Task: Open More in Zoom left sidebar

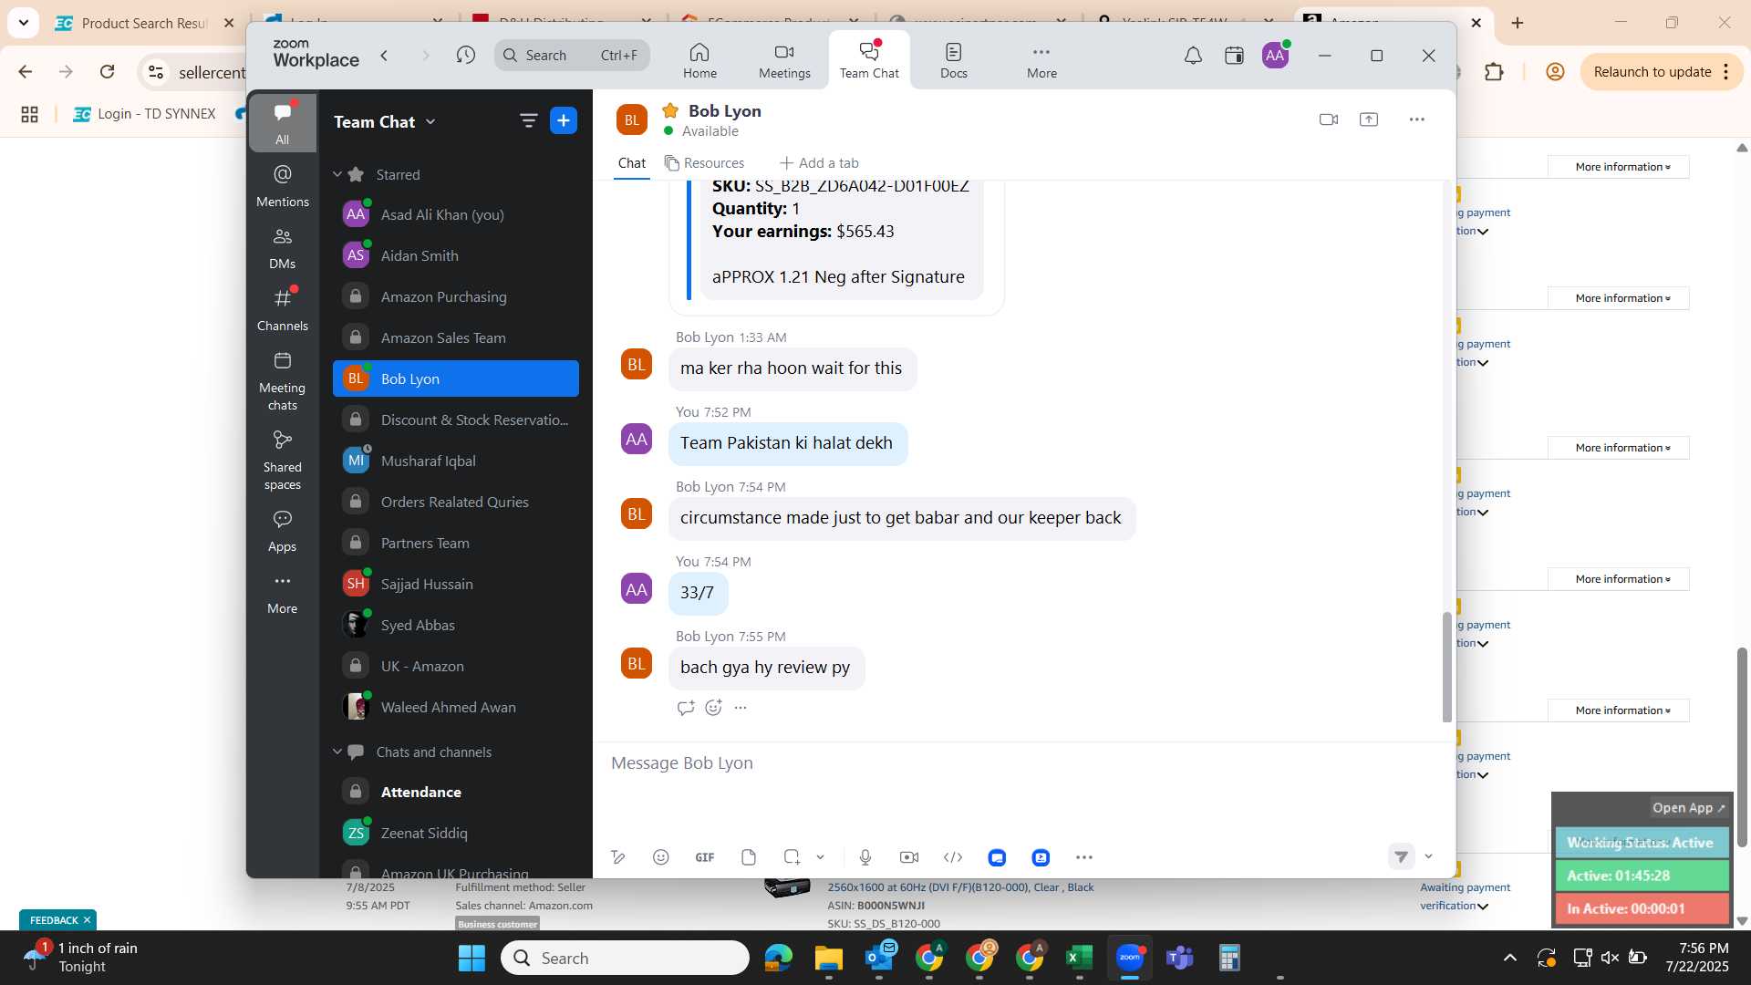Action: click(282, 593)
